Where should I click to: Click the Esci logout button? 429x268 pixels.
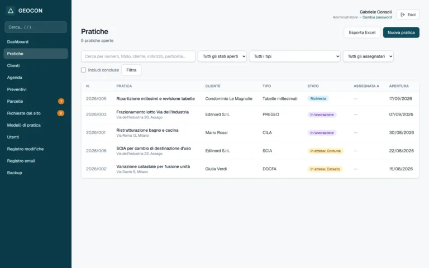point(408,15)
